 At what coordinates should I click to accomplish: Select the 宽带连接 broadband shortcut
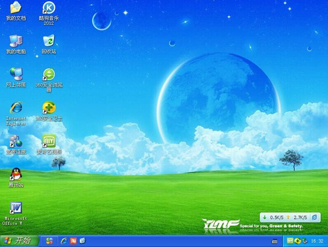[16, 144]
